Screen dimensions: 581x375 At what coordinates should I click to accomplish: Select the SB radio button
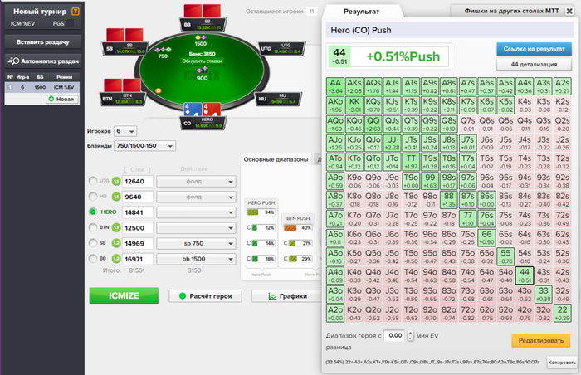point(93,243)
